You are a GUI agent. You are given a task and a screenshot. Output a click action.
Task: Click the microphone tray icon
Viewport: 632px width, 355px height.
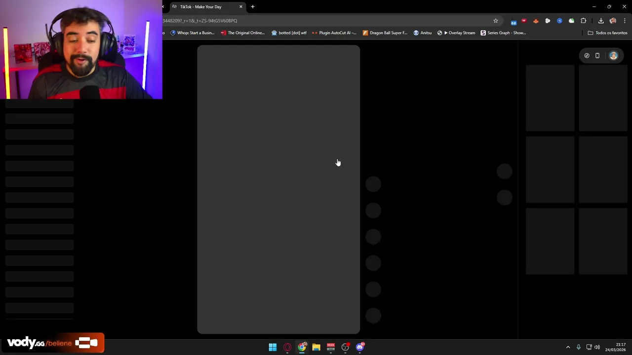(579, 347)
